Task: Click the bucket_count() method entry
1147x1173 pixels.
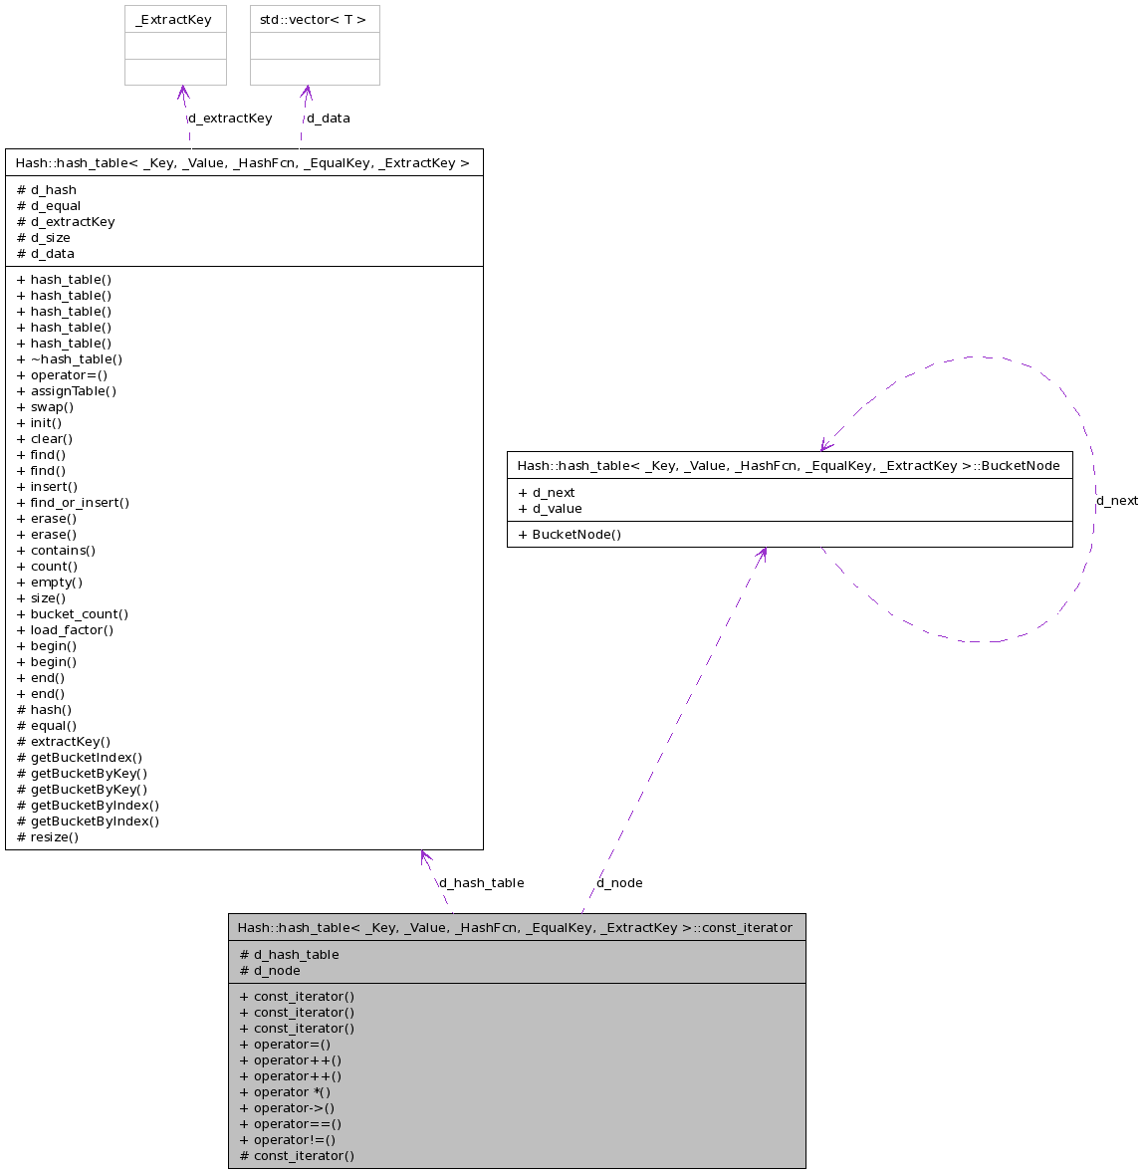Action: click(73, 614)
